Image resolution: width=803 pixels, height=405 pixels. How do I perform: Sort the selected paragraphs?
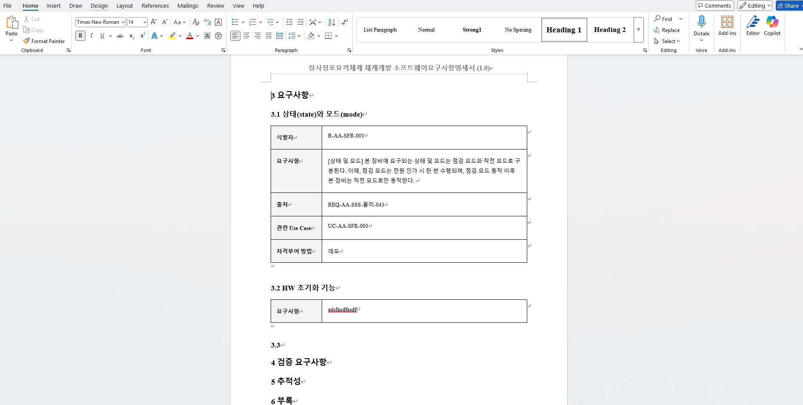(x=331, y=22)
